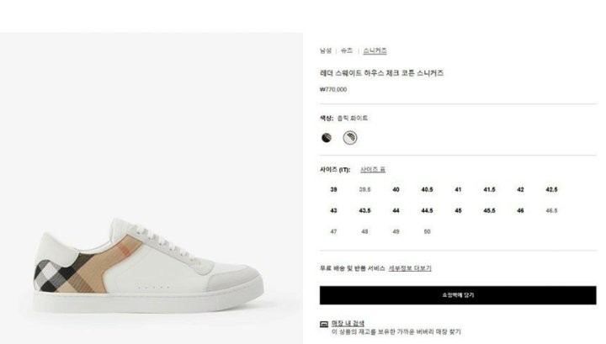
Task: Pick size 41.5
Action: coord(489,189)
